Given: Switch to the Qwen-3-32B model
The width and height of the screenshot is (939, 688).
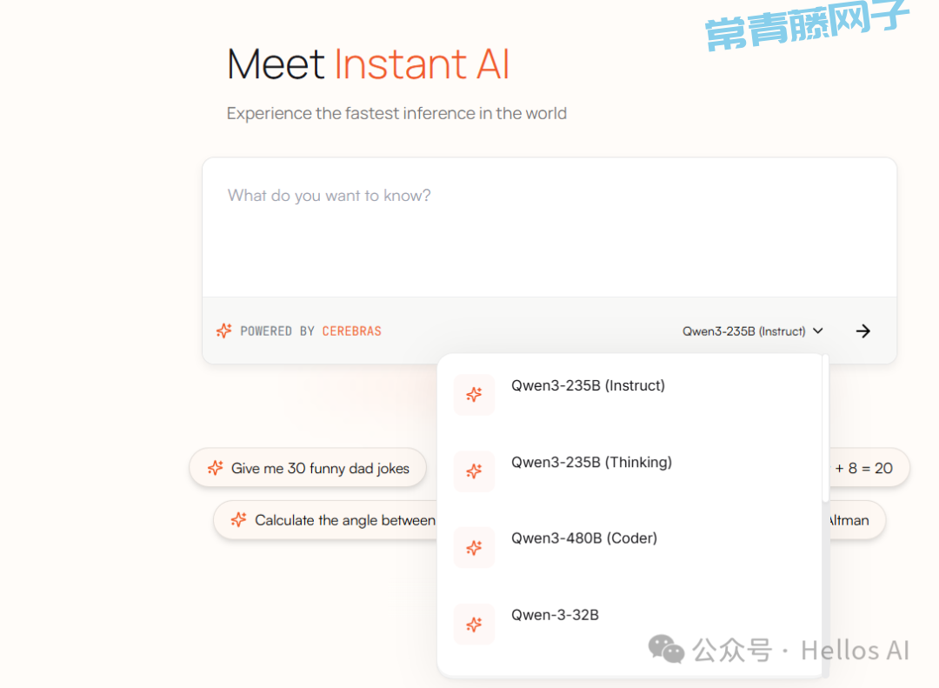Looking at the screenshot, I should 555,615.
